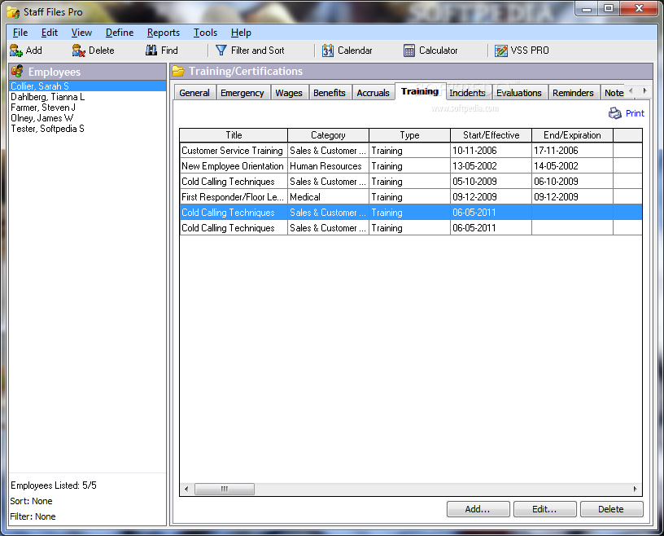Click the 14-05-2002 expiration date cell
Image resolution: width=664 pixels, height=536 pixels.
pyautogui.click(x=572, y=166)
